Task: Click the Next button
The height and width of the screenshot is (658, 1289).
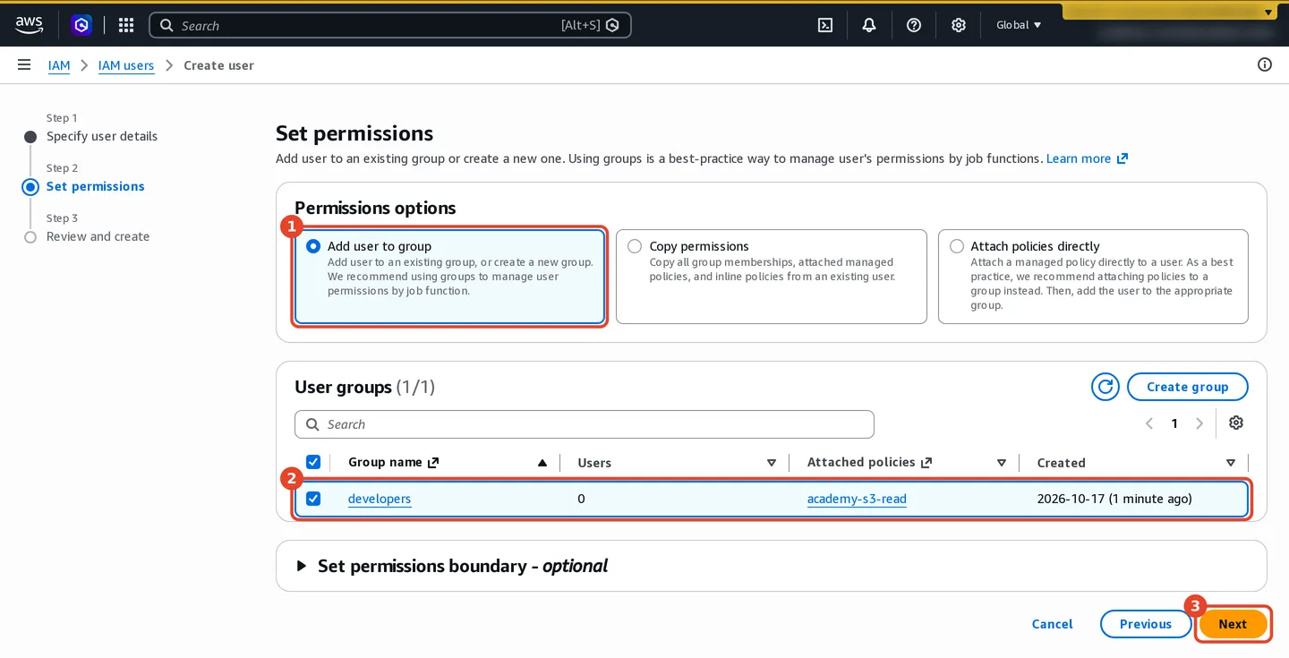Action: 1233,624
